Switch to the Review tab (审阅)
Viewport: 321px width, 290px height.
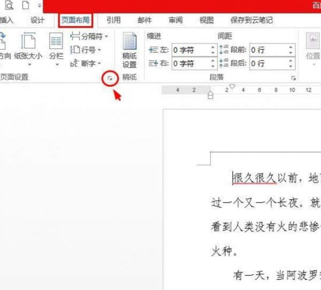coord(175,20)
